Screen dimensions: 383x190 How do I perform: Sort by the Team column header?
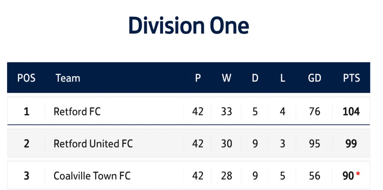68,78
